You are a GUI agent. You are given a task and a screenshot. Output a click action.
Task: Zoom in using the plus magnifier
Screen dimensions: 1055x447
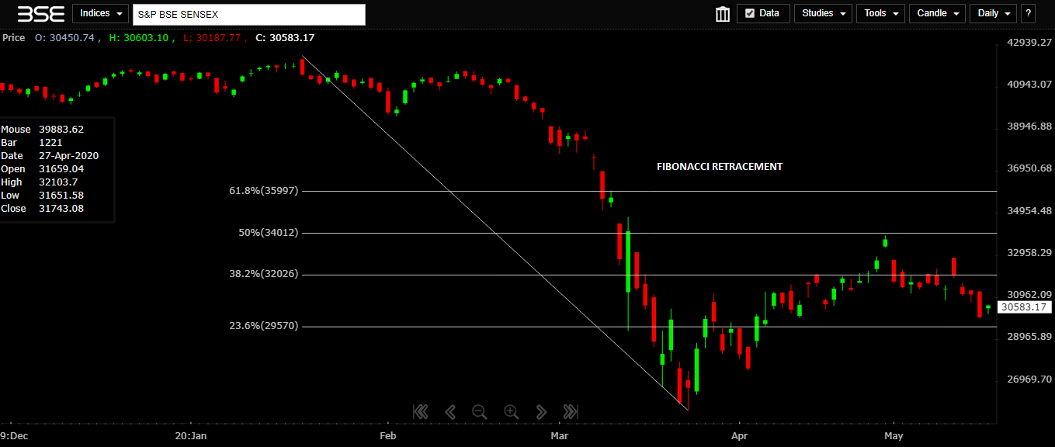pos(511,411)
